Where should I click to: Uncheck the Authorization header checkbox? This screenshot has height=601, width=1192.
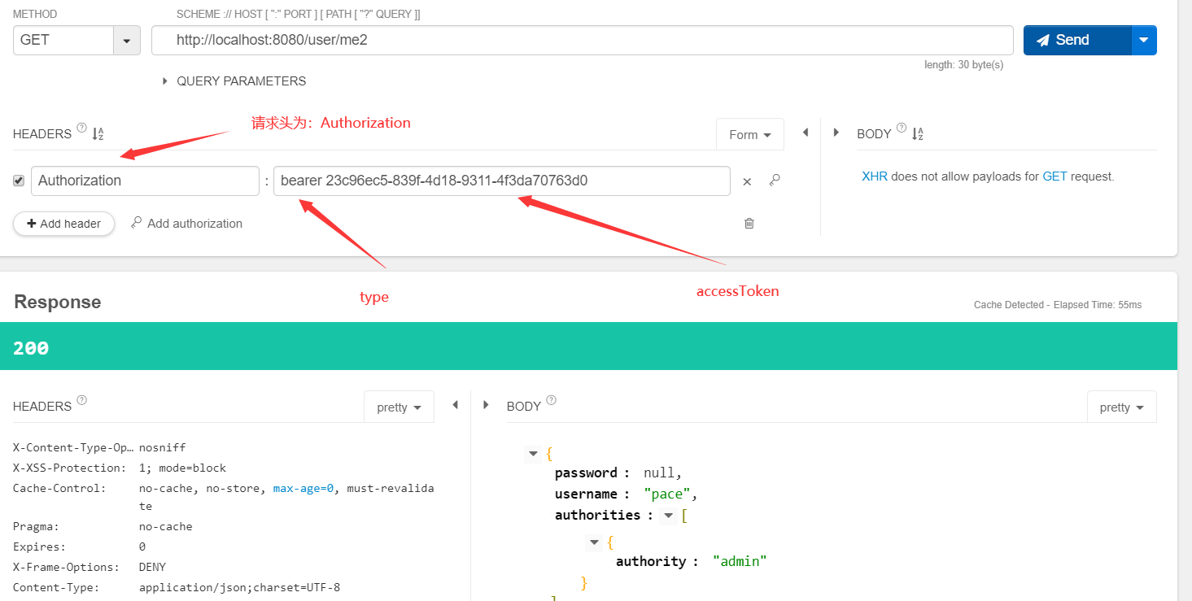19,181
